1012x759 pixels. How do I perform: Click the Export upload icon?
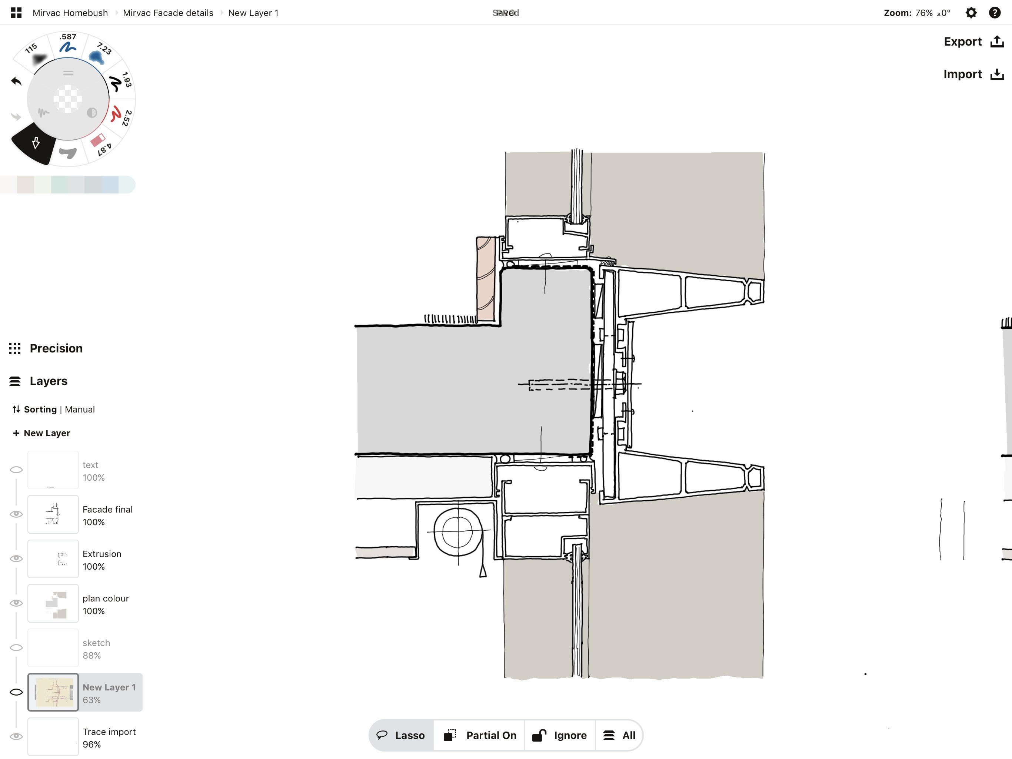[x=997, y=42]
